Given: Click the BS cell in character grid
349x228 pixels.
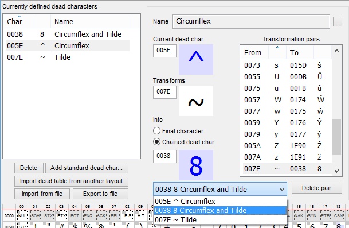Looking at the screenshot, I should 127,216.
